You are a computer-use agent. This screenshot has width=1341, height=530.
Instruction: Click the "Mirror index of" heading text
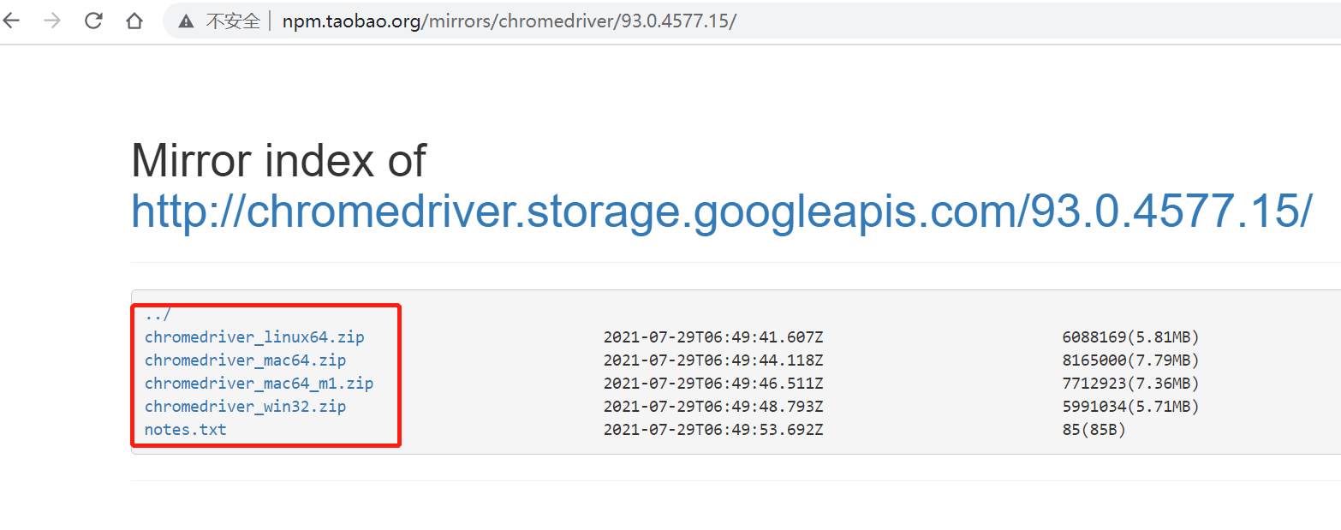279,160
